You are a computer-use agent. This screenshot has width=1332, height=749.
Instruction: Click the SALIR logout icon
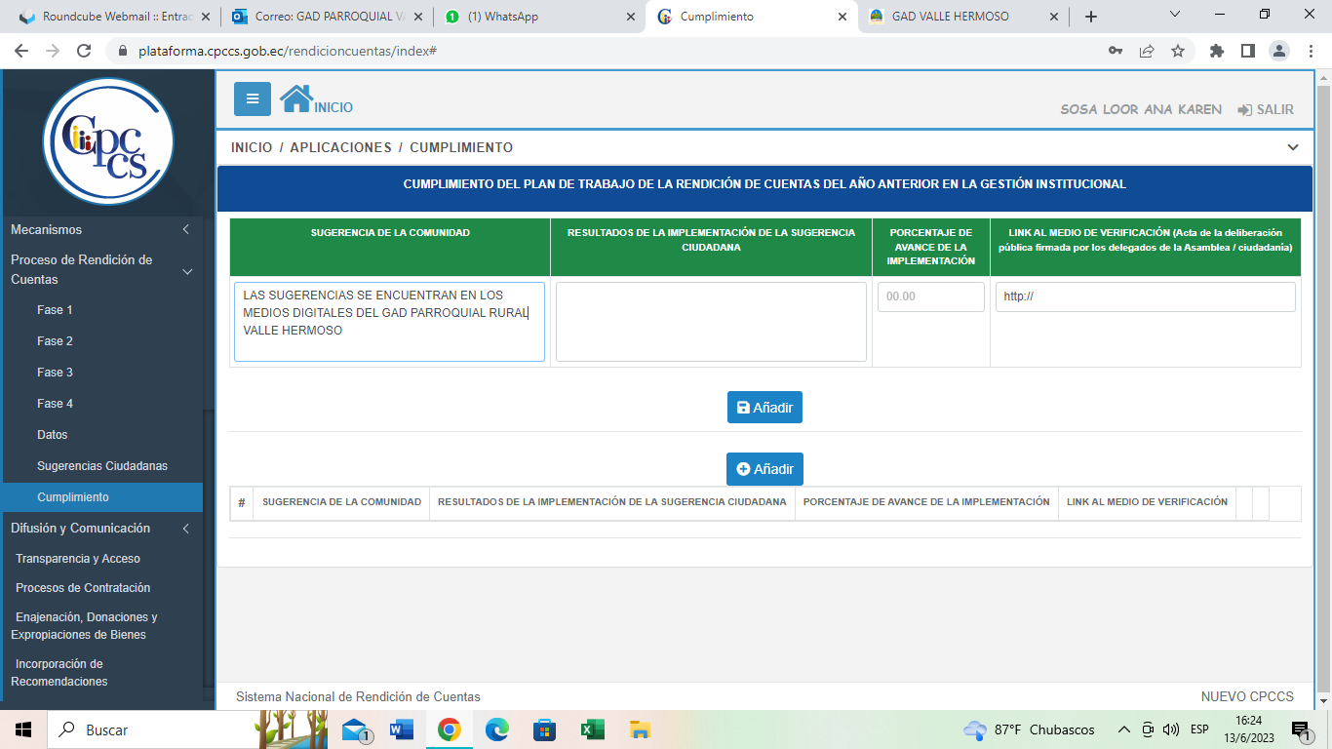[1244, 110]
